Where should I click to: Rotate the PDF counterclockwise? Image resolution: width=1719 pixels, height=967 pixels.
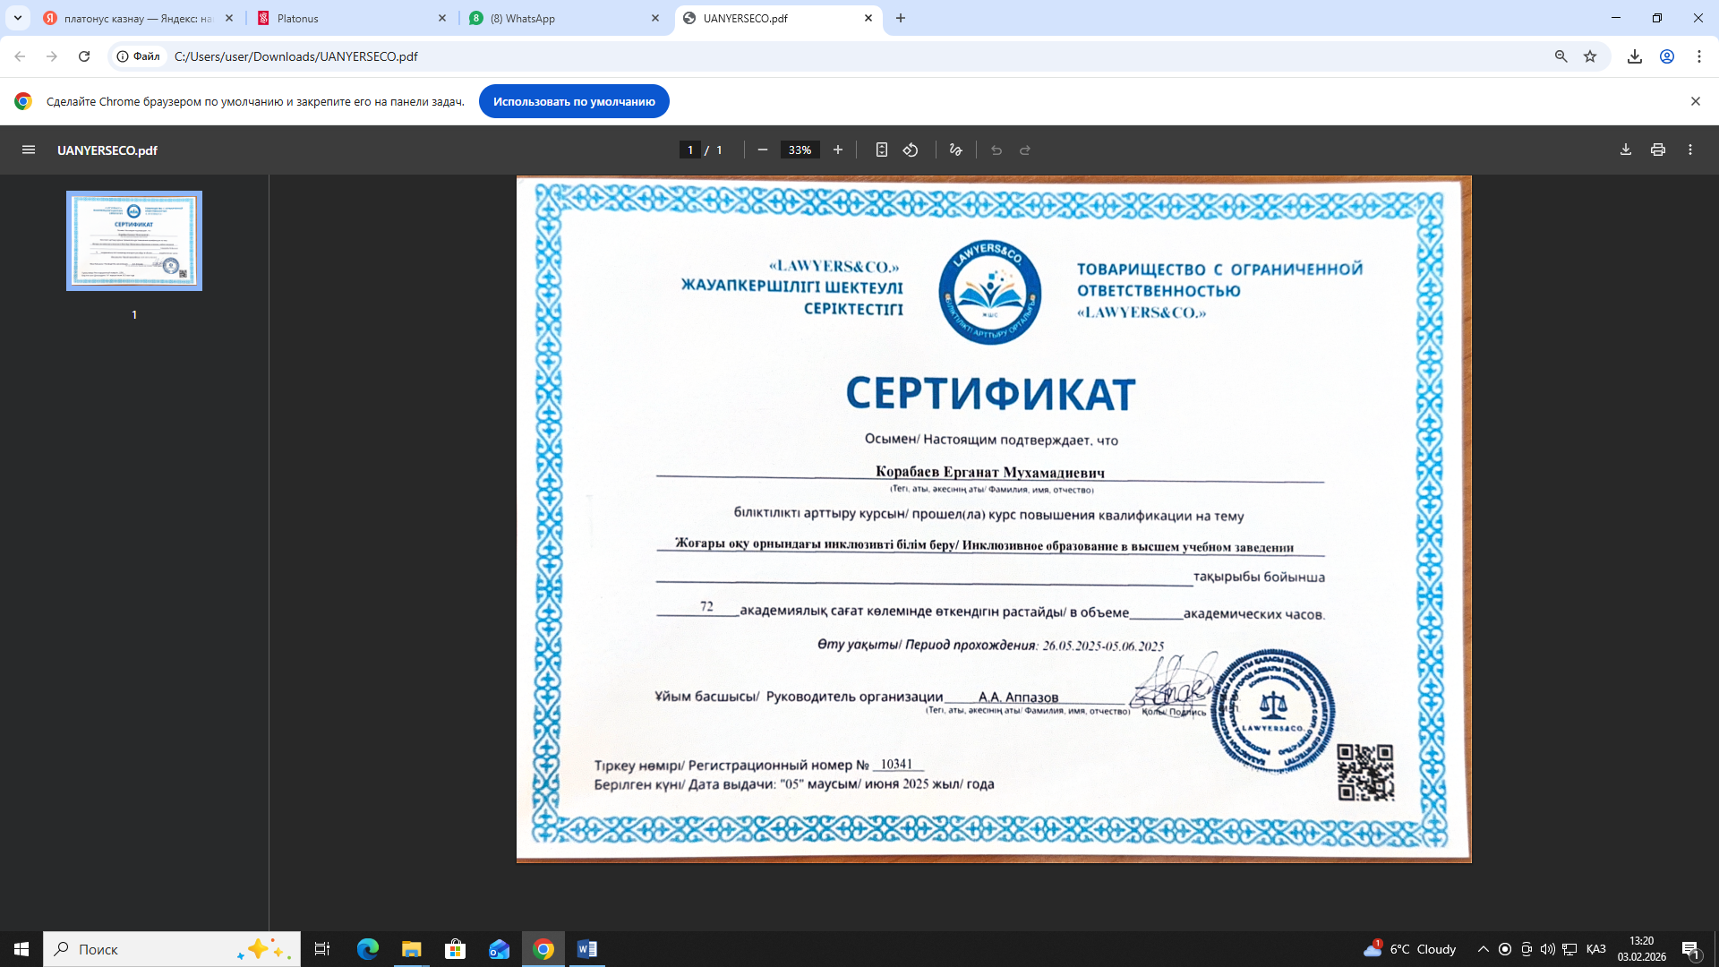(x=911, y=150)
